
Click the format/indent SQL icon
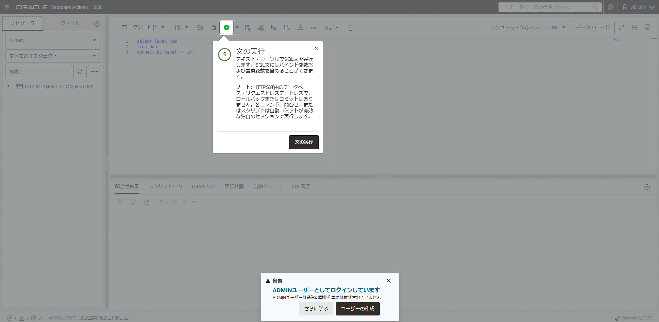click(x=314, y=27)
